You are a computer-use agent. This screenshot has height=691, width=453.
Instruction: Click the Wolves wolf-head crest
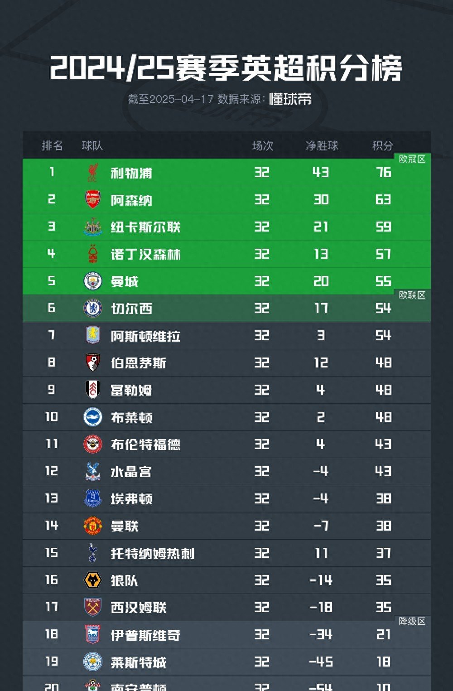93,580
